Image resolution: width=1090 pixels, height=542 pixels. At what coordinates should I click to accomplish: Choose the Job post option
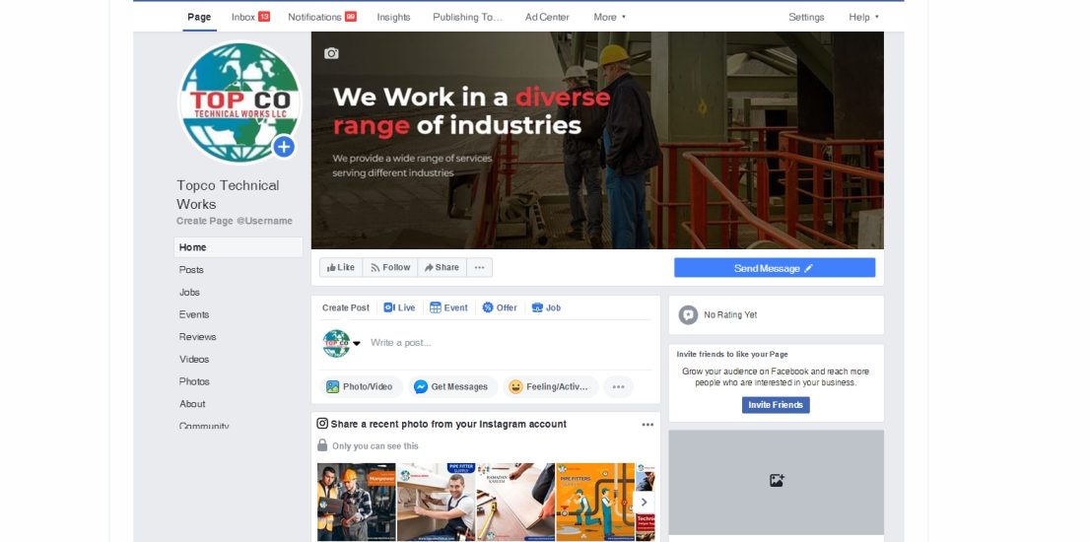click(x=546, y=307)
